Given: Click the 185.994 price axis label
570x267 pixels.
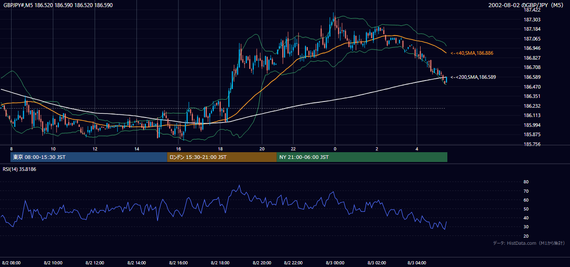Looking at the screenshot, I should click(532, 125).
